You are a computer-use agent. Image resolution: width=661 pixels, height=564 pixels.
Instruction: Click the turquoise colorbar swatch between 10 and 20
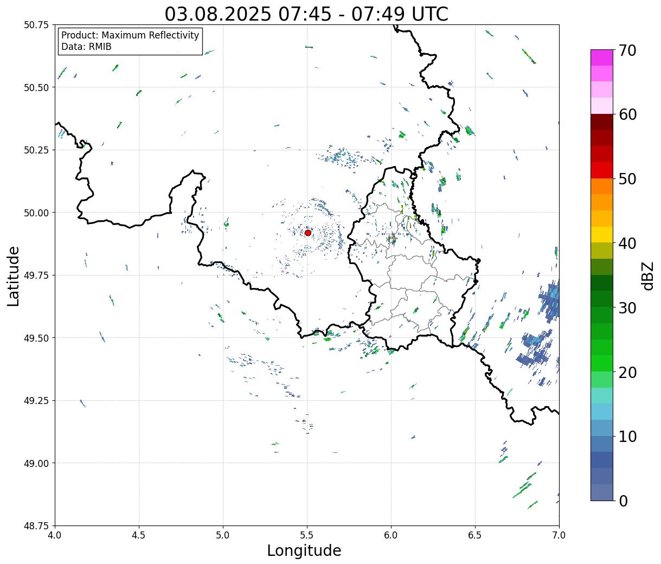pyautogui.click(x=602, y=395)
